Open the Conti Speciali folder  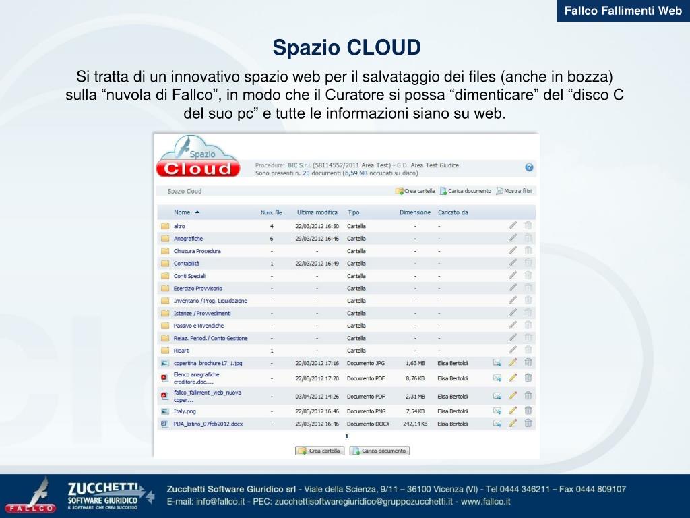click(189, 276)
